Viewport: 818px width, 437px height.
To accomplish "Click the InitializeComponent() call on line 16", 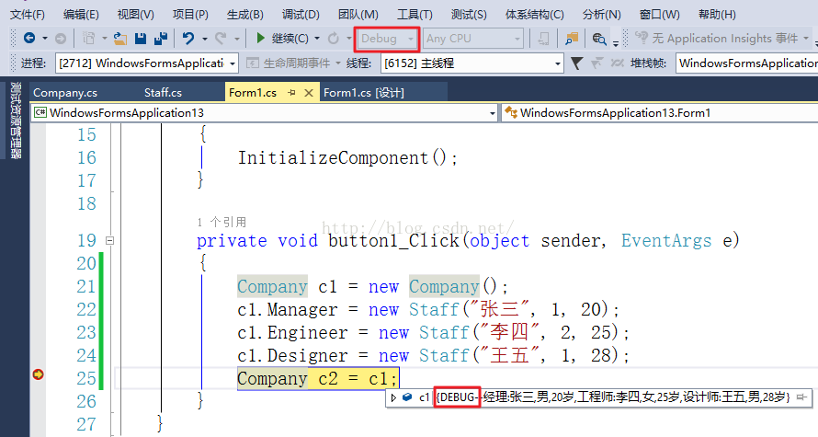I will coord(347,157).
